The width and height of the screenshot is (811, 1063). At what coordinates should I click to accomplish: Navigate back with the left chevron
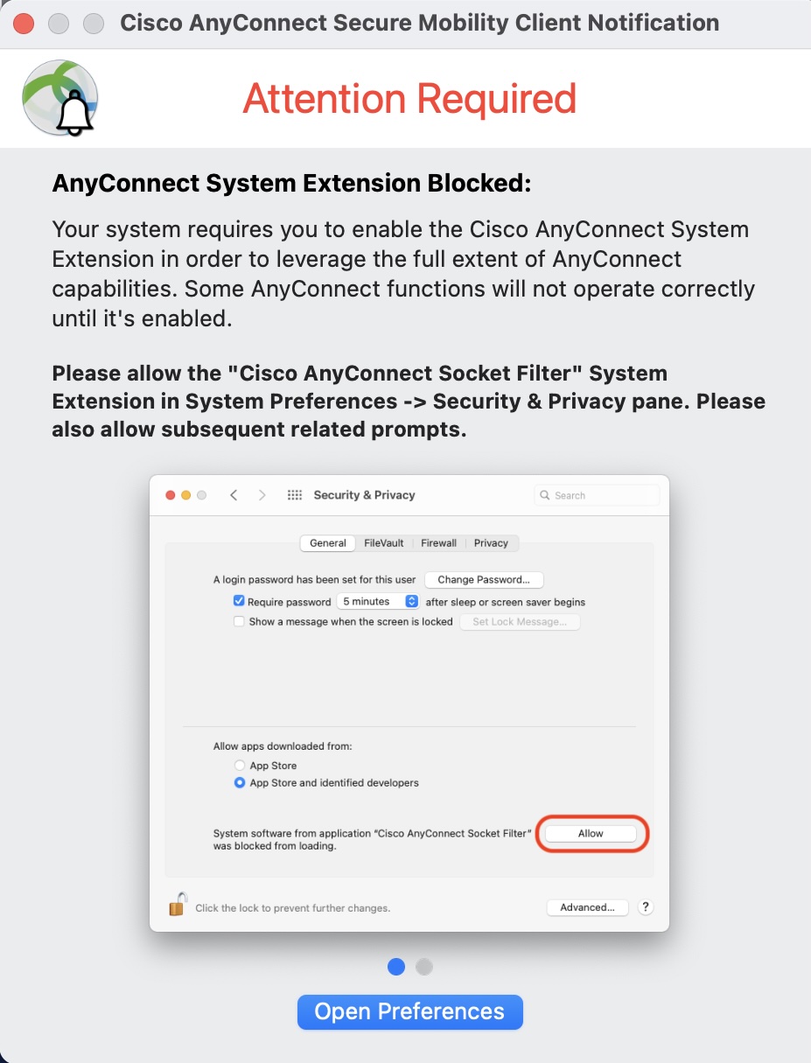(234, 494)
